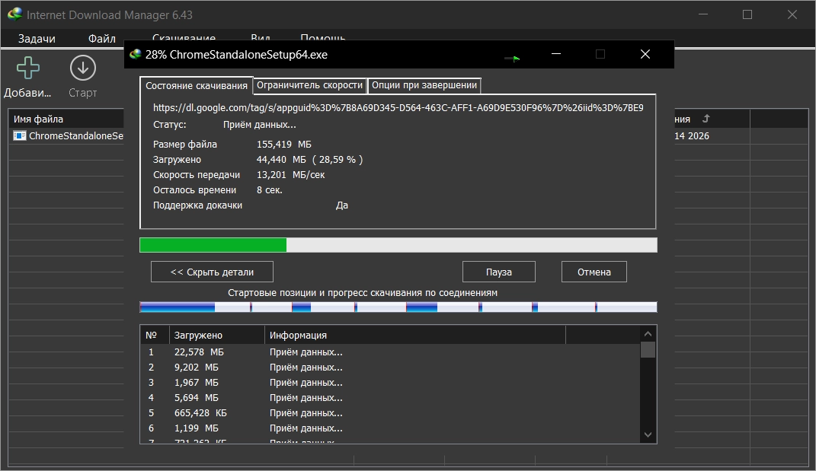Click the ChromeStandaloneSetup file type icon
Image resolution: width=816 pixels, height=471 pixels.
[x=20, y=135]
